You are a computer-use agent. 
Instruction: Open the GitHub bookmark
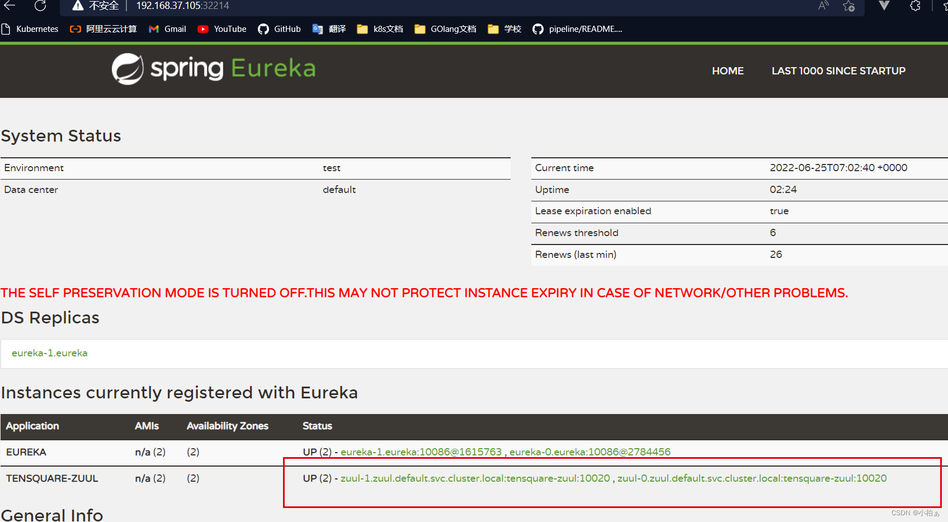pos(279,29)
